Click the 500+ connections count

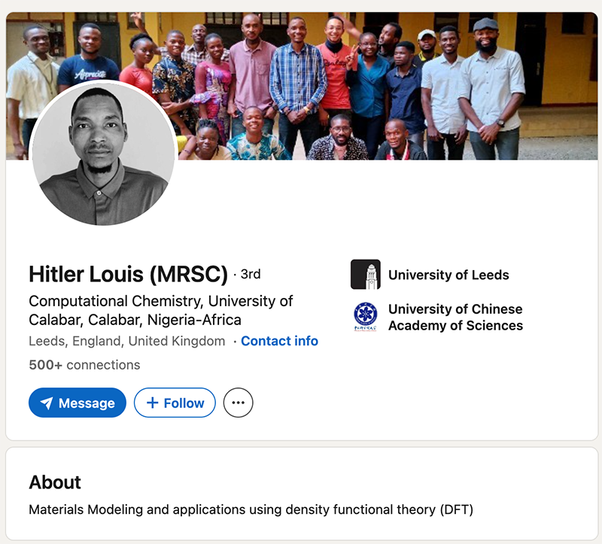point(84,365)
